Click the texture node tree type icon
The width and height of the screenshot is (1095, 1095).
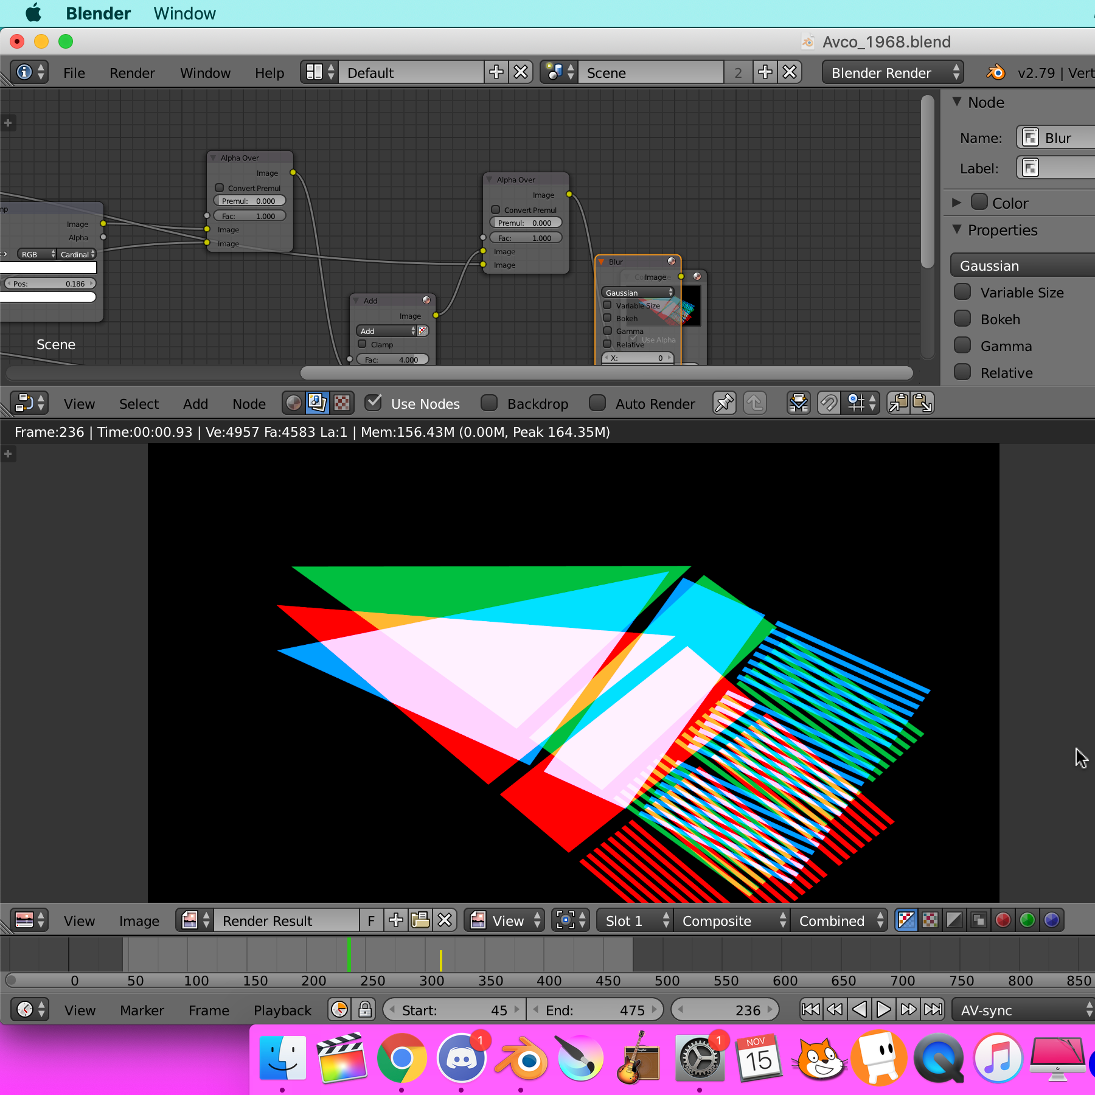point(342,403)
